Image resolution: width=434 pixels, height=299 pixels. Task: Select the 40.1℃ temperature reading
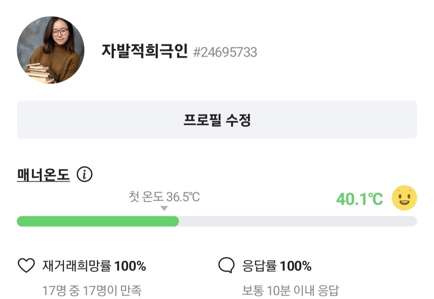(x=359, y=199)
